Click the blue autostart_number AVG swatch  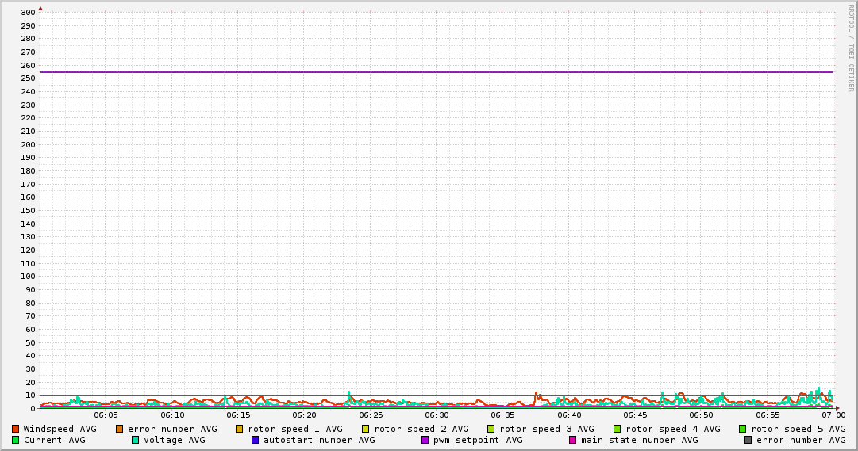255,440
